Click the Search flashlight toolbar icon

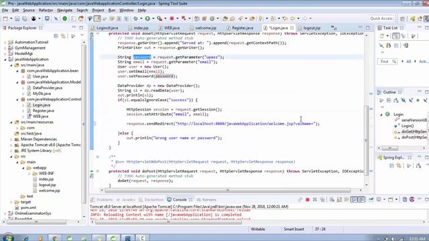[x=240, y=19]
